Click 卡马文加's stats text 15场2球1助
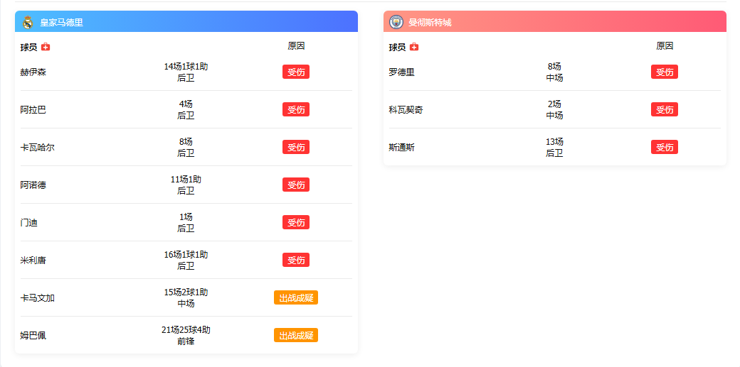This screenshot has height=367, width=740. coord(186,292)
